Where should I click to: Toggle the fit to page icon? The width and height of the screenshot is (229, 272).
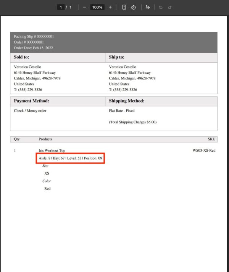coord(124,7)
